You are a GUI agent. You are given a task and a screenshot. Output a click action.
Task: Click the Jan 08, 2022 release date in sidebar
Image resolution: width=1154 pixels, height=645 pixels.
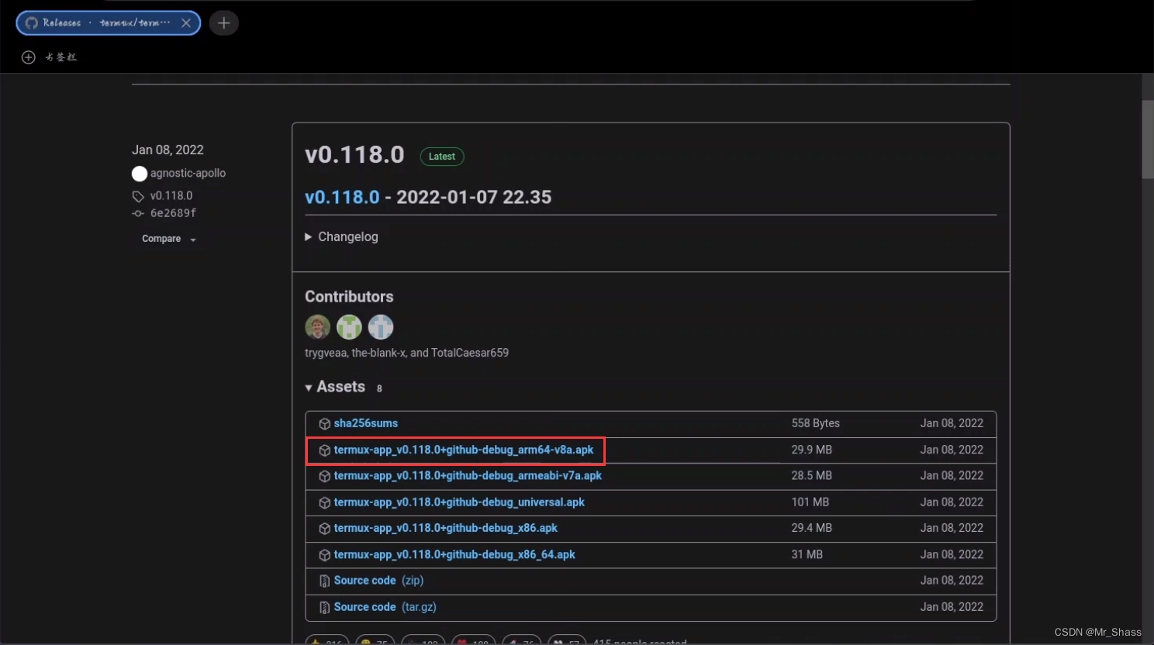click(168, 150)
